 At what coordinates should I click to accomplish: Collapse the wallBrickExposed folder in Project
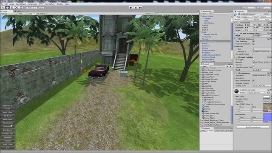[x=201, y=95]
